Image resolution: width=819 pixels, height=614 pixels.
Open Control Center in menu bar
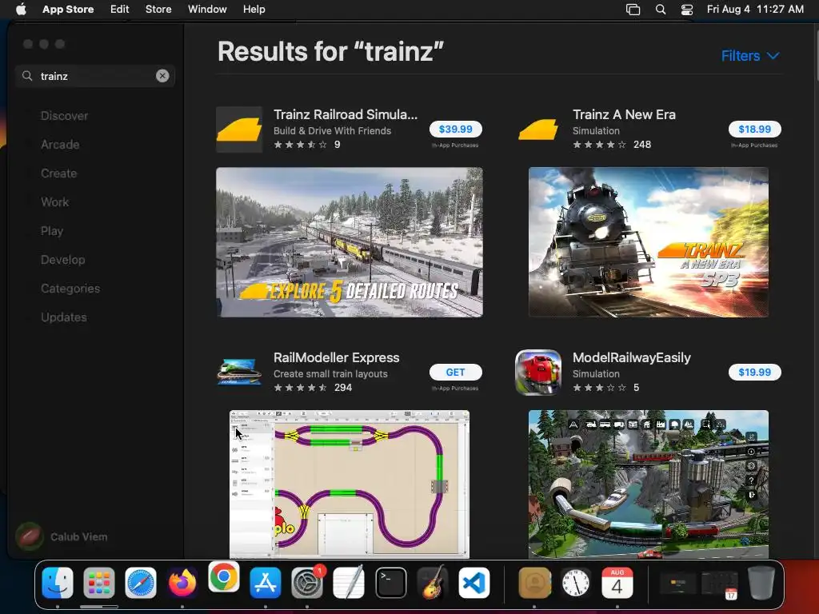tap(687, 10)
